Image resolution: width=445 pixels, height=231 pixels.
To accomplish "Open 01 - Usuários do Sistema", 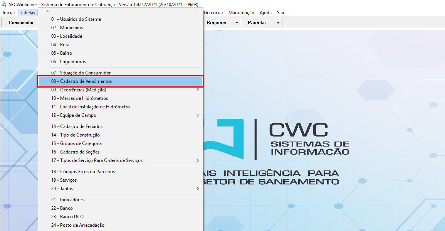I will (x=76, y=19).
